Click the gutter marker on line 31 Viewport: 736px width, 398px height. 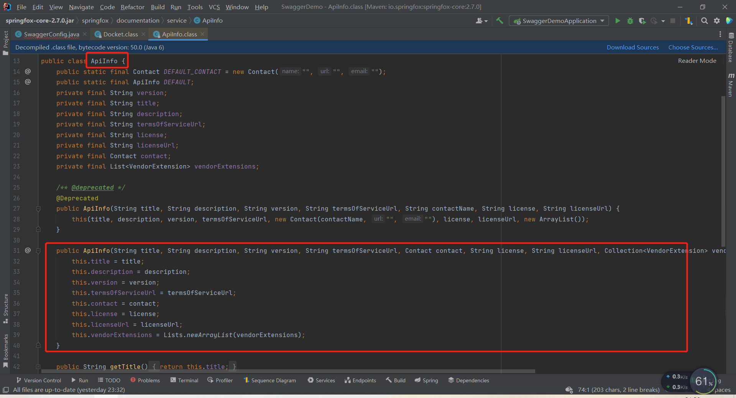(x=28, y=250)
